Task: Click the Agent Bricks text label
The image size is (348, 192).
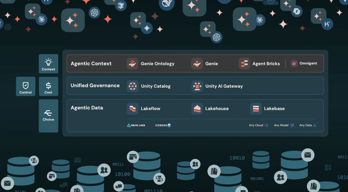Action: (x=266, y=64)
